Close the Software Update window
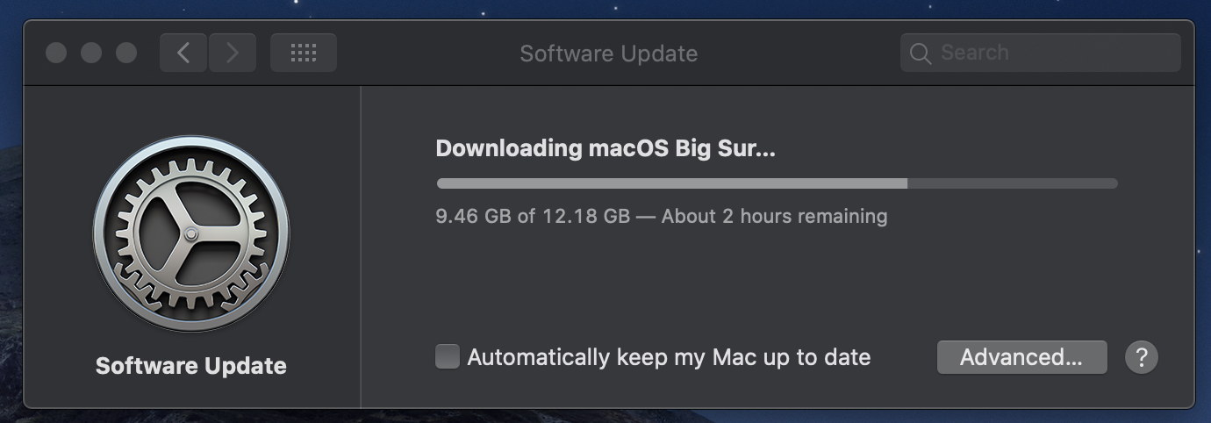 coord(56,53)
